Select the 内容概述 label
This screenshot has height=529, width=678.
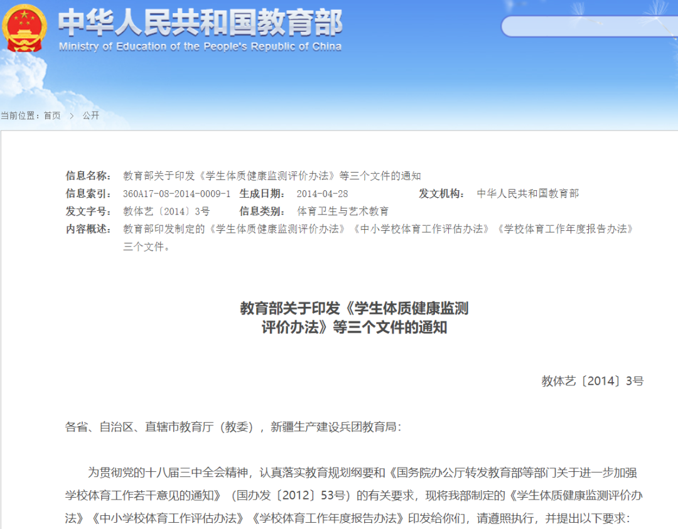tap(89, 228)
